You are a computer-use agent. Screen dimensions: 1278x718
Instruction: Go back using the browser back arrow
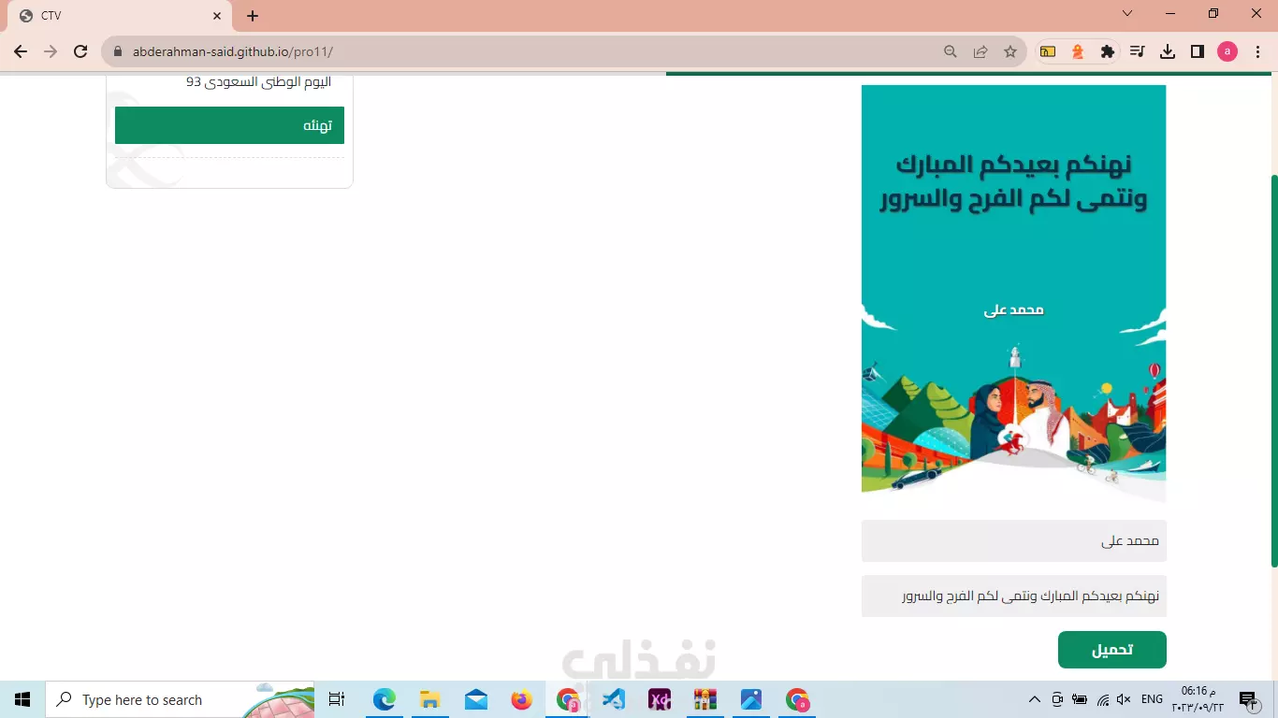[x=21, y=51]
